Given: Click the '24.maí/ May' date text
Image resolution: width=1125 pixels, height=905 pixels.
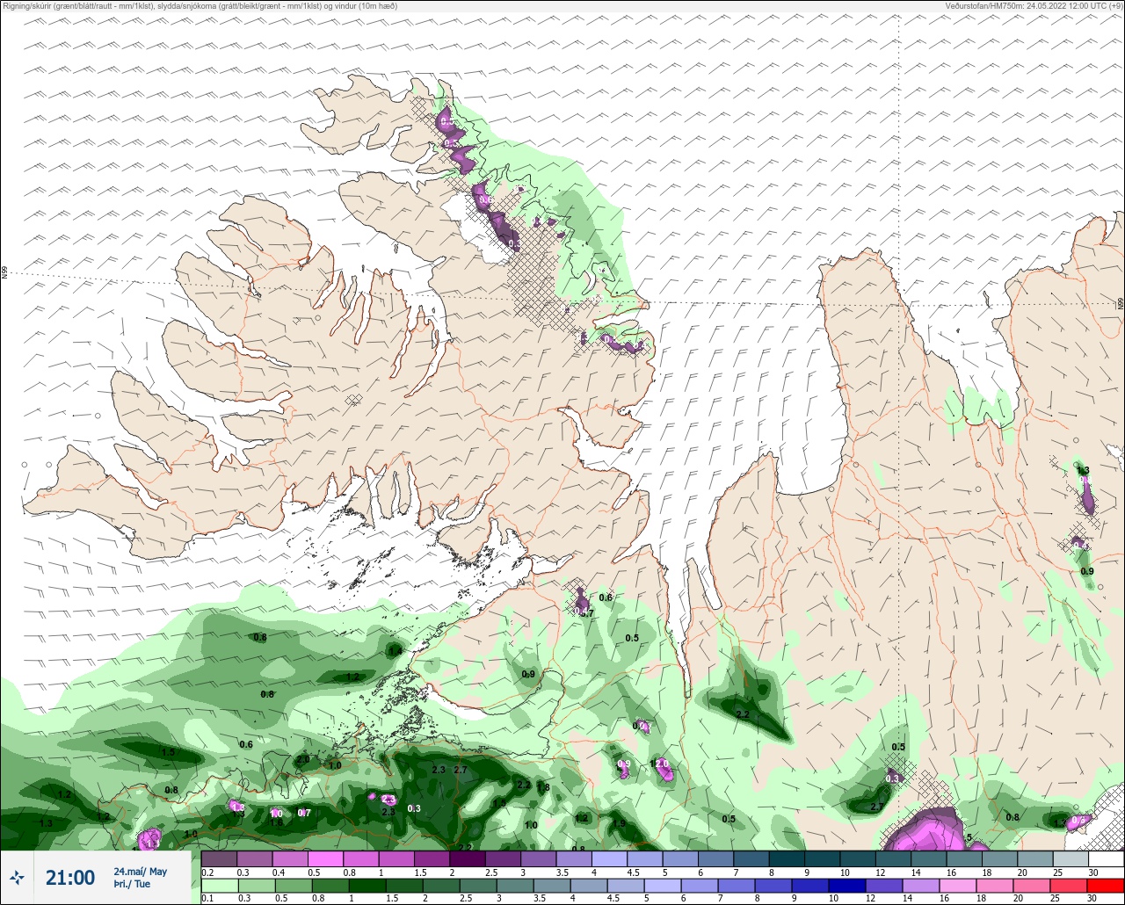Looking at the screenshot, I should point(140,872).
